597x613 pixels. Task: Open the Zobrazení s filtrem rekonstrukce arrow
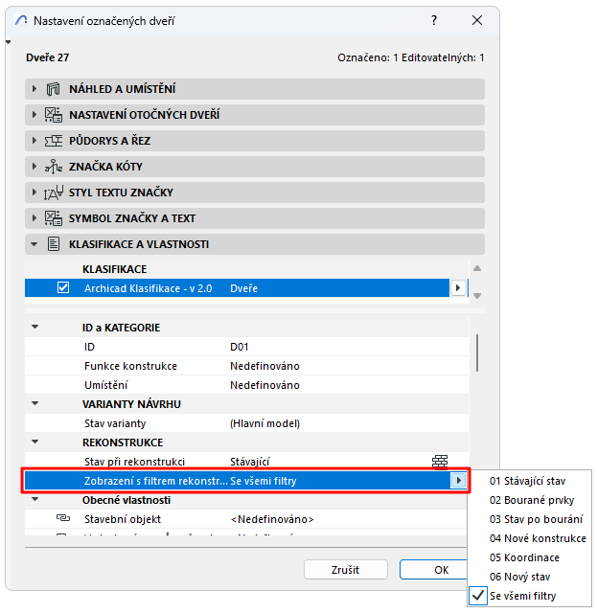click(458, 480)
